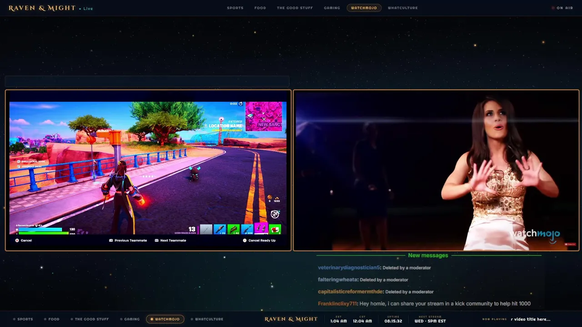Image resolution: width=582 pixels, height=327 pixels.
Task: Select the green weapon slot showing 42
Action: pyautogui.click(x=233, y=229)
